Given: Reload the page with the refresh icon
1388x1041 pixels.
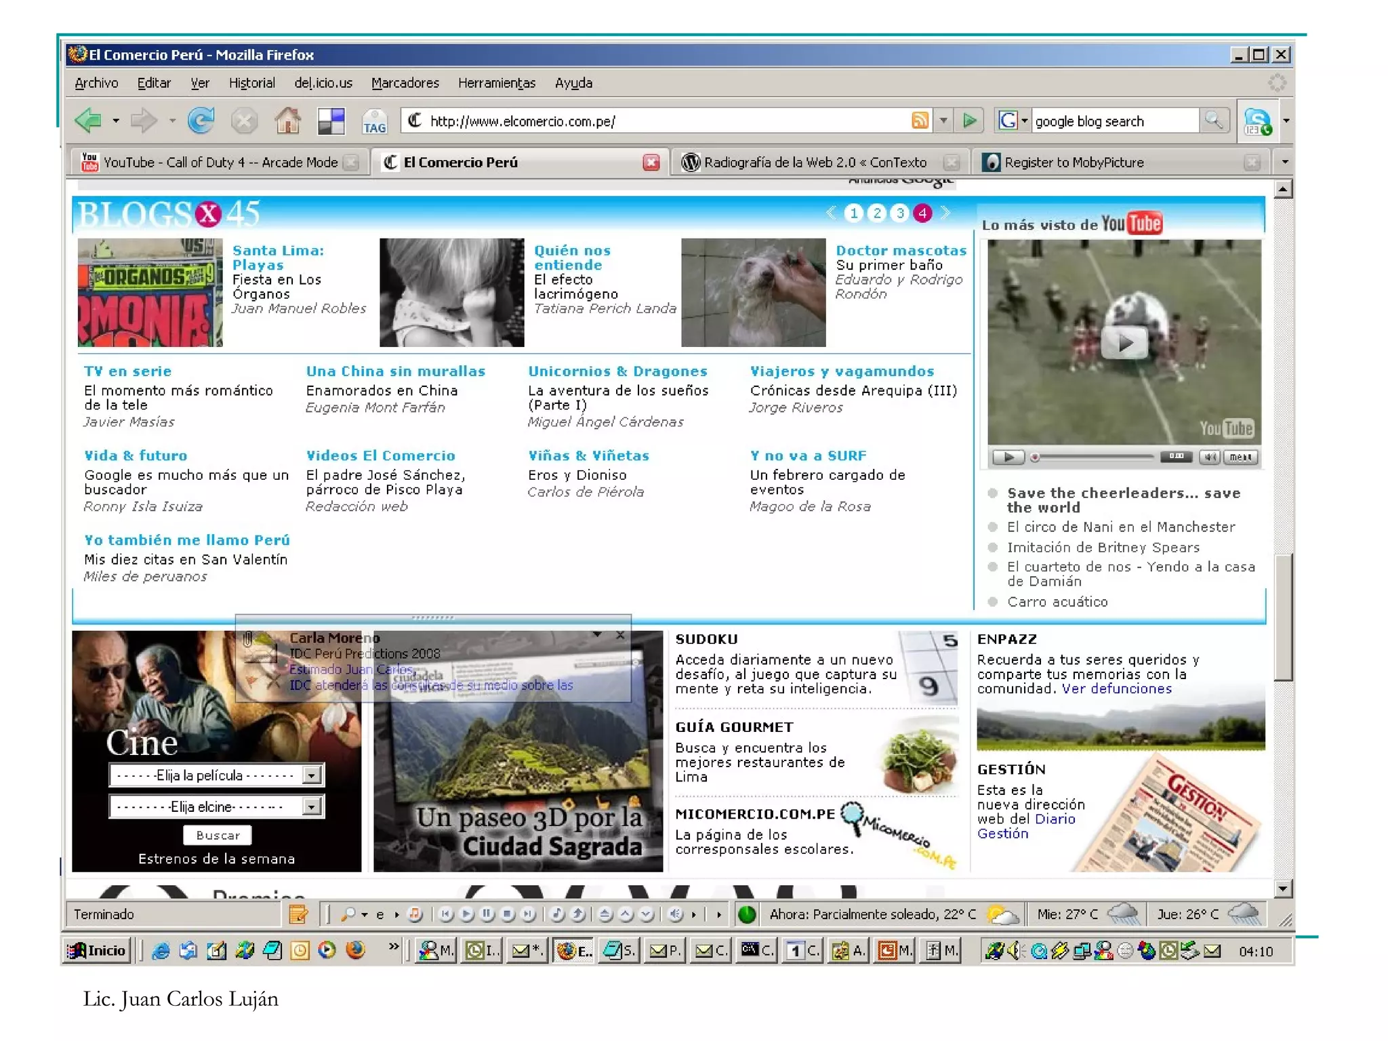Looking at the screenshot, I should tap(201, 121).
